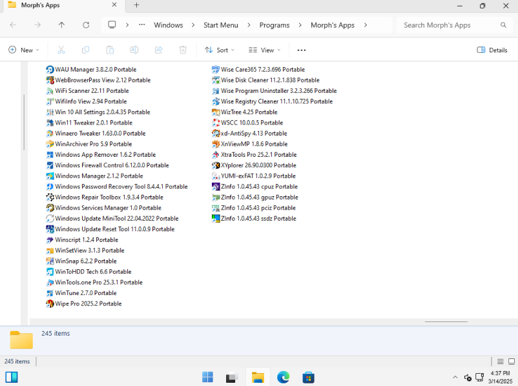Navigate to Programs in breadcrumb path
The height and width of the screenshot is (386, 518).
(x=275, y=25)
